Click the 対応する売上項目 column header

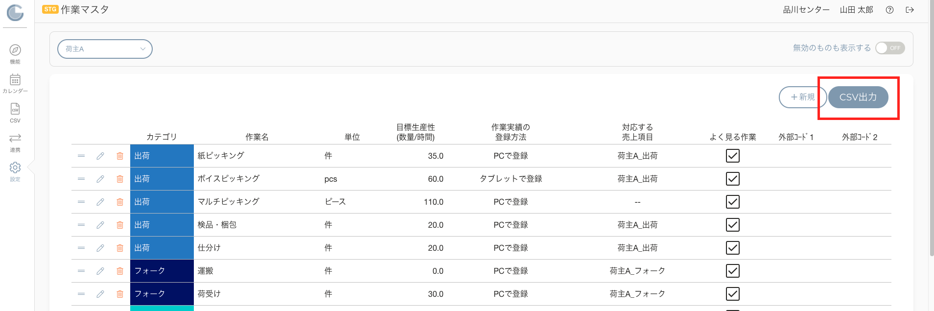point(637,132)
